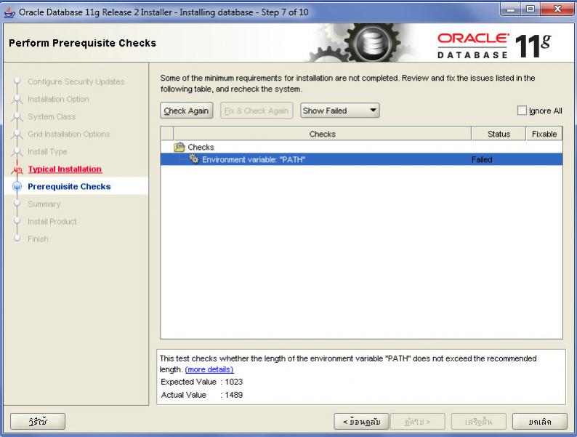Click the Java icon in the title bar

coord(9,12)
